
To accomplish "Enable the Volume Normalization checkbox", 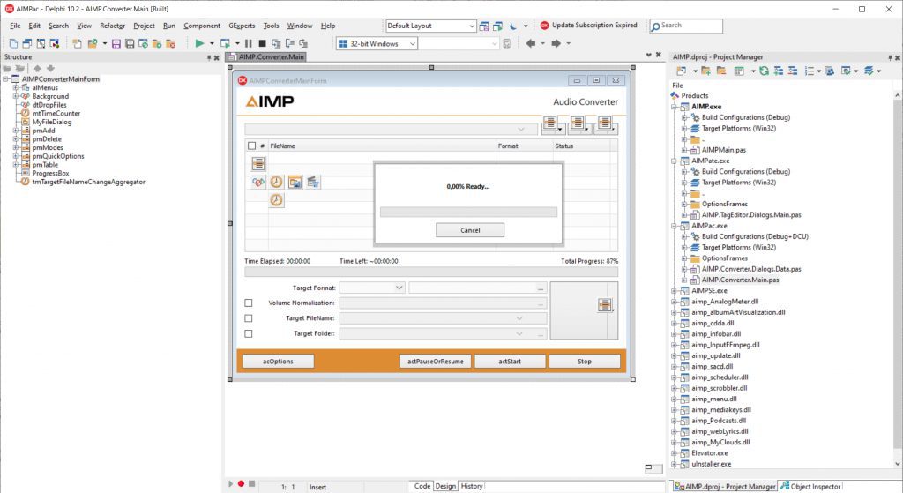I will click(248, 303).
